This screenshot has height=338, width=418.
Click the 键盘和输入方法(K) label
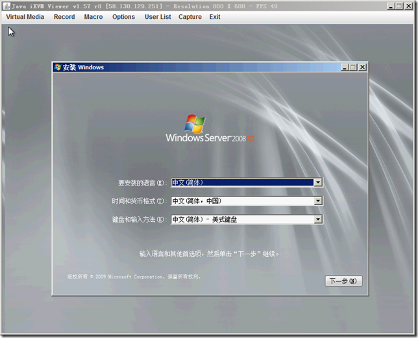click(140, 219)
